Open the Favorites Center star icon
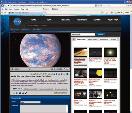Screen dimensions: 132x113 point(2,13)
